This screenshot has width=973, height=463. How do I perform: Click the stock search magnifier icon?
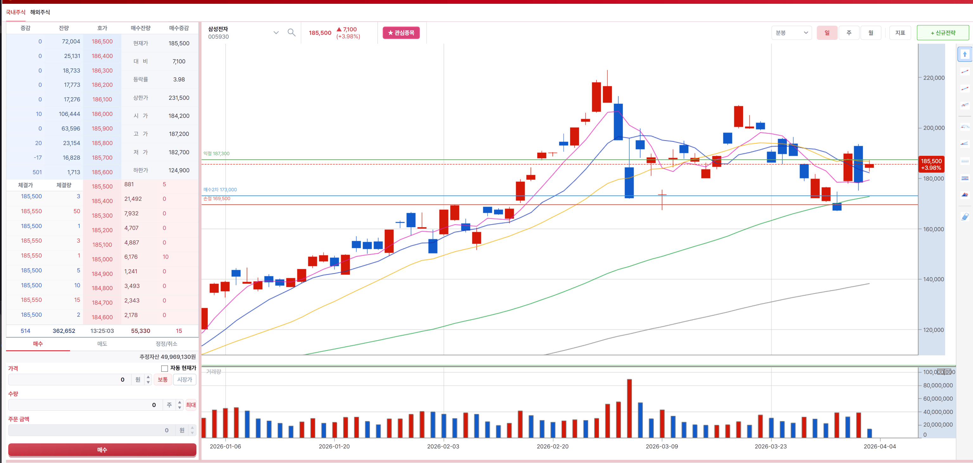[291, 33]
